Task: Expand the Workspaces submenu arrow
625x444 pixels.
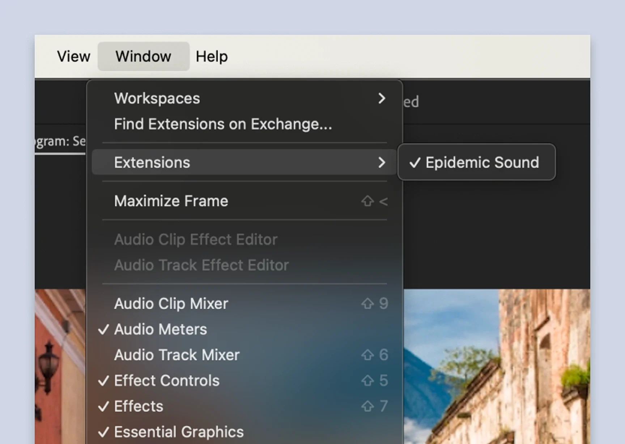Action: pyautogui.click(x=382, y=98)
